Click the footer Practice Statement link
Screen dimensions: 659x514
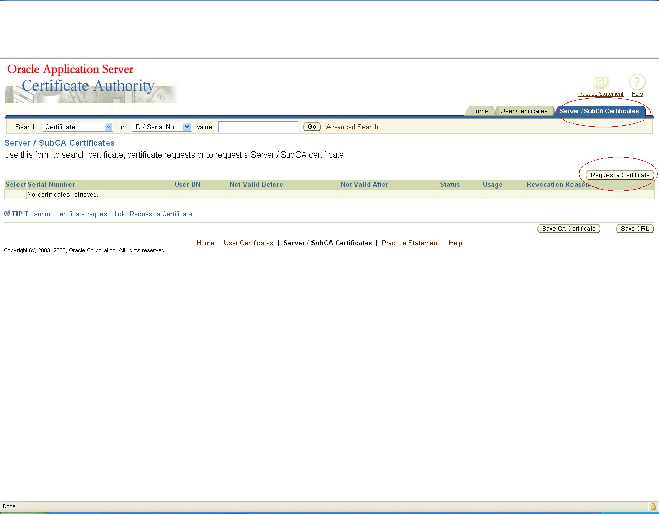pyautogui.click(x=410, y=243)
